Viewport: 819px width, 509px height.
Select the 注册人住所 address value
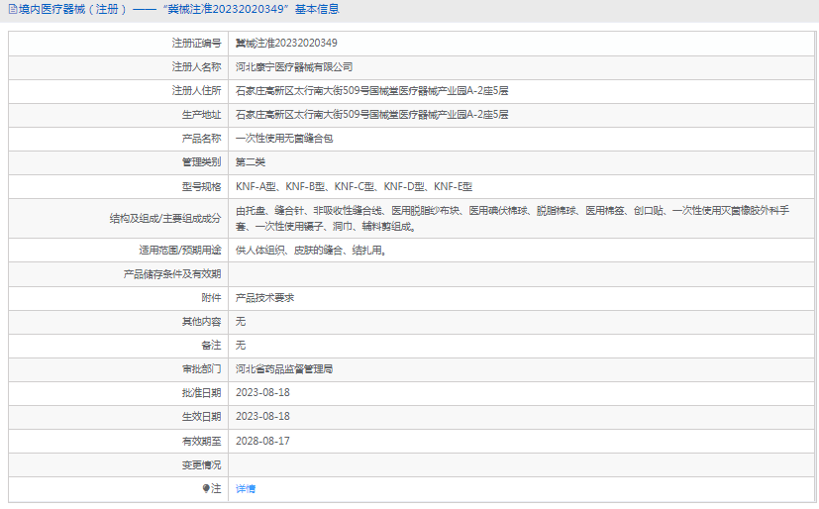coord(372,91)
